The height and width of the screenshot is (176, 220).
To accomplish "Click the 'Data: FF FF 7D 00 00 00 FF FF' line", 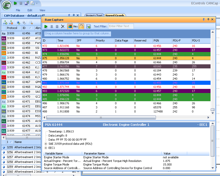I will [x=67, y=140].
